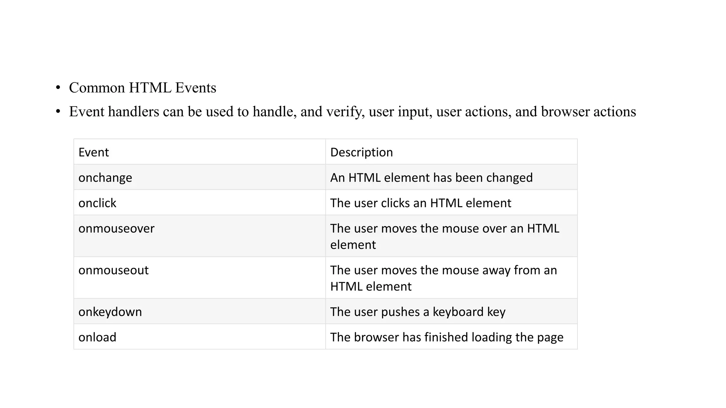Click the bullet dot before 'Event handlers'
726x408 pixels.
click(x=58, y=112)
